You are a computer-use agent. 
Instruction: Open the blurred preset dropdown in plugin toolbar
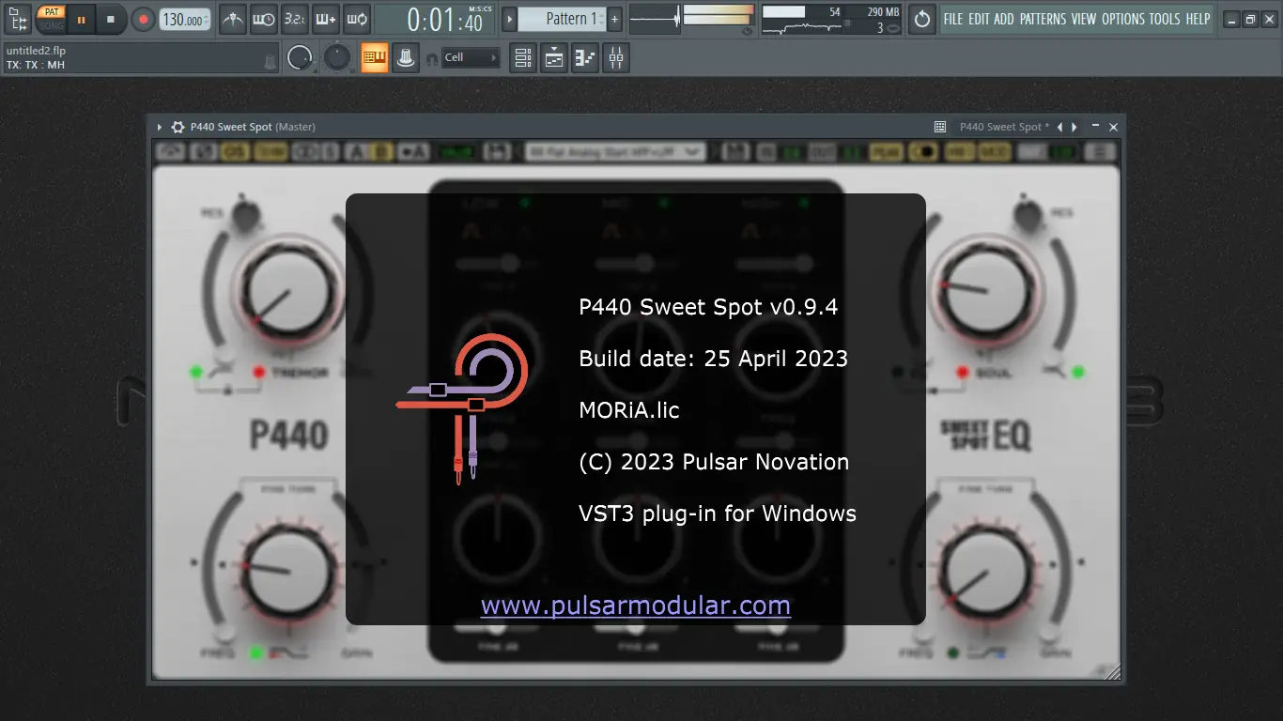coord(615,152)
